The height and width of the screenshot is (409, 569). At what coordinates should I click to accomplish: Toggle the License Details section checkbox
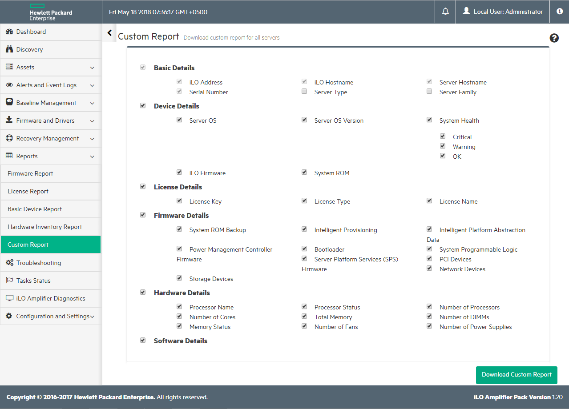pos(143,187)
